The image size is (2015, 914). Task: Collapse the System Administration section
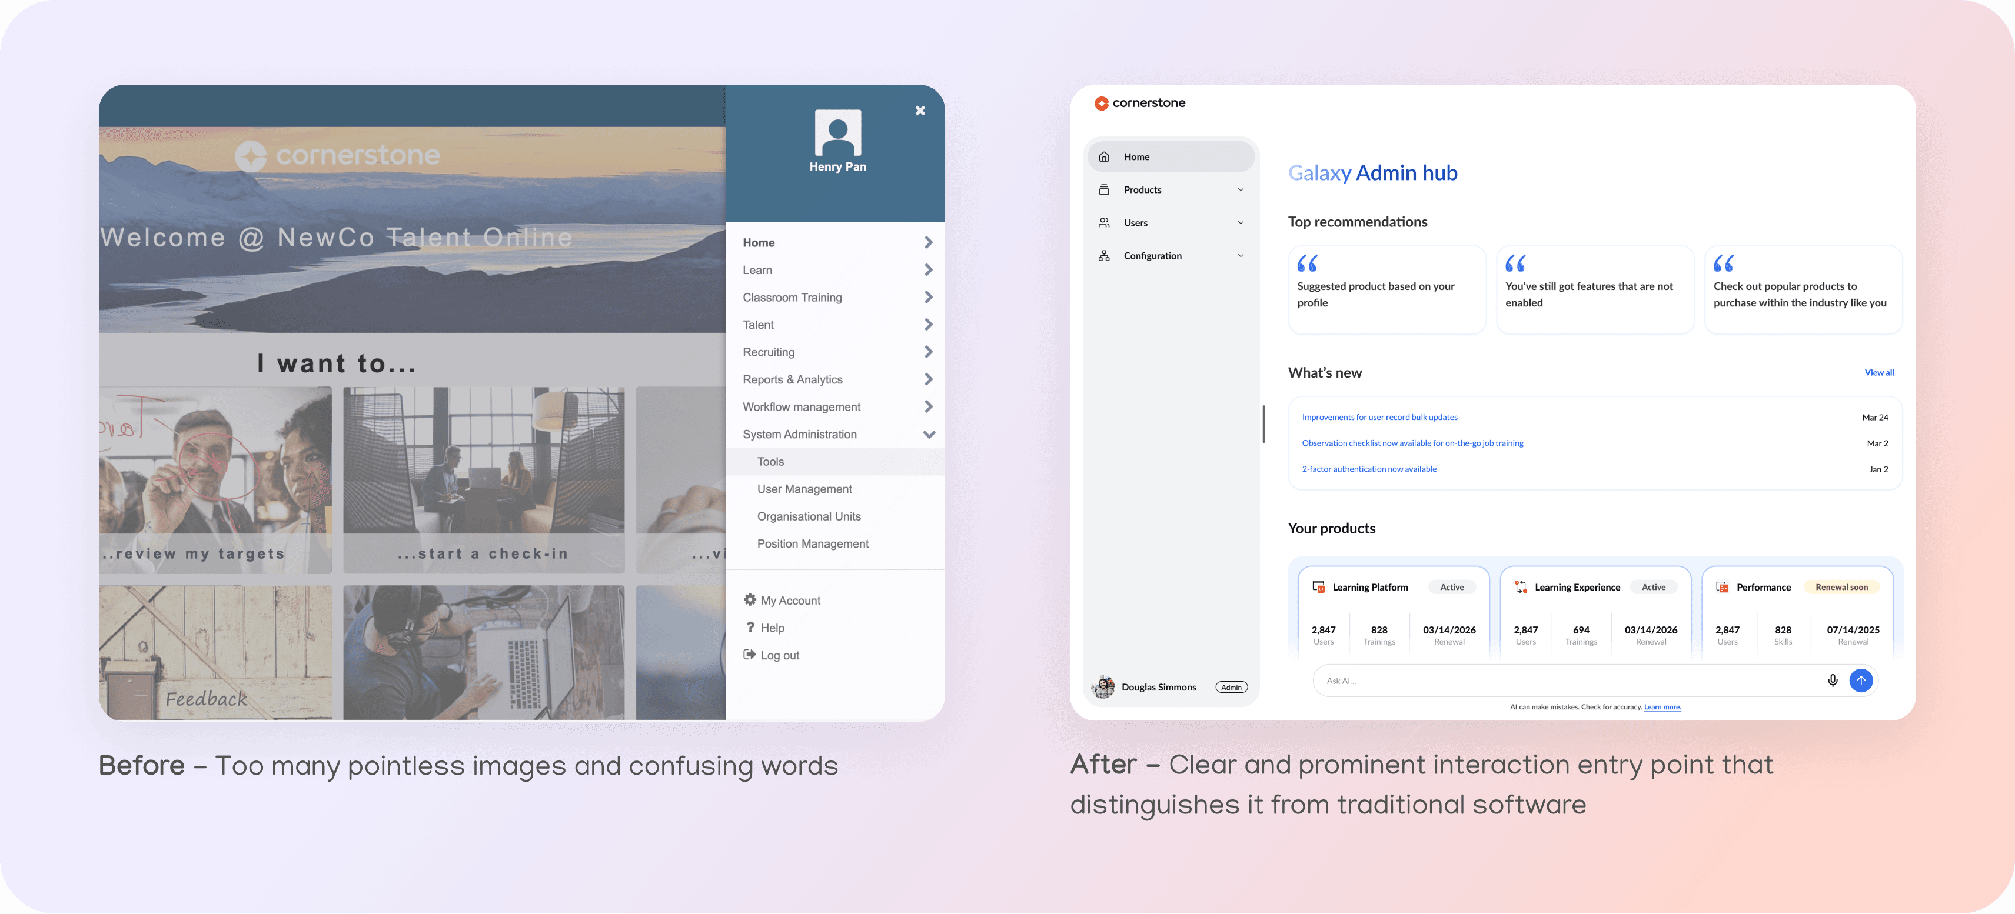tap(929, 434)
